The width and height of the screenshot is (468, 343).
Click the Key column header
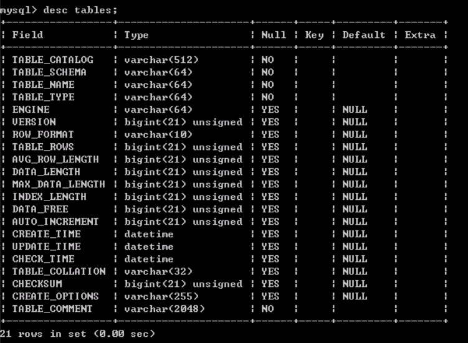[x=314, y=35]
